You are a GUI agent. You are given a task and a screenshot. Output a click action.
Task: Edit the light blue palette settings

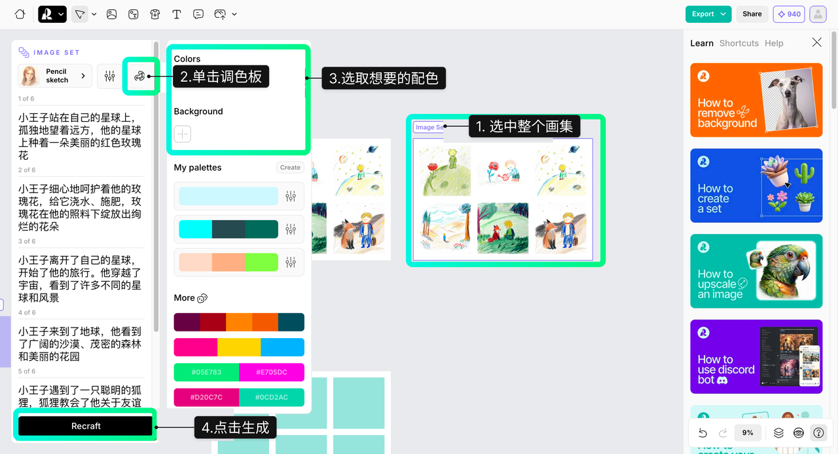291,196
